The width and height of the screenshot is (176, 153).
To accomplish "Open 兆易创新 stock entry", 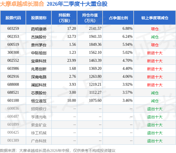I will click(39, 69).
